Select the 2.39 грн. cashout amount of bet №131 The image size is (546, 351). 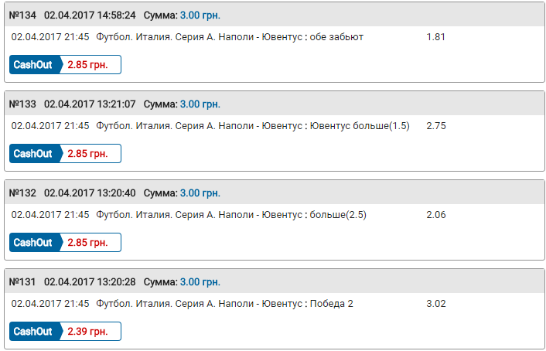(x=87, y=332)
